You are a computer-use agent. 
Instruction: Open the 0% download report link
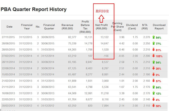point(158,75)
